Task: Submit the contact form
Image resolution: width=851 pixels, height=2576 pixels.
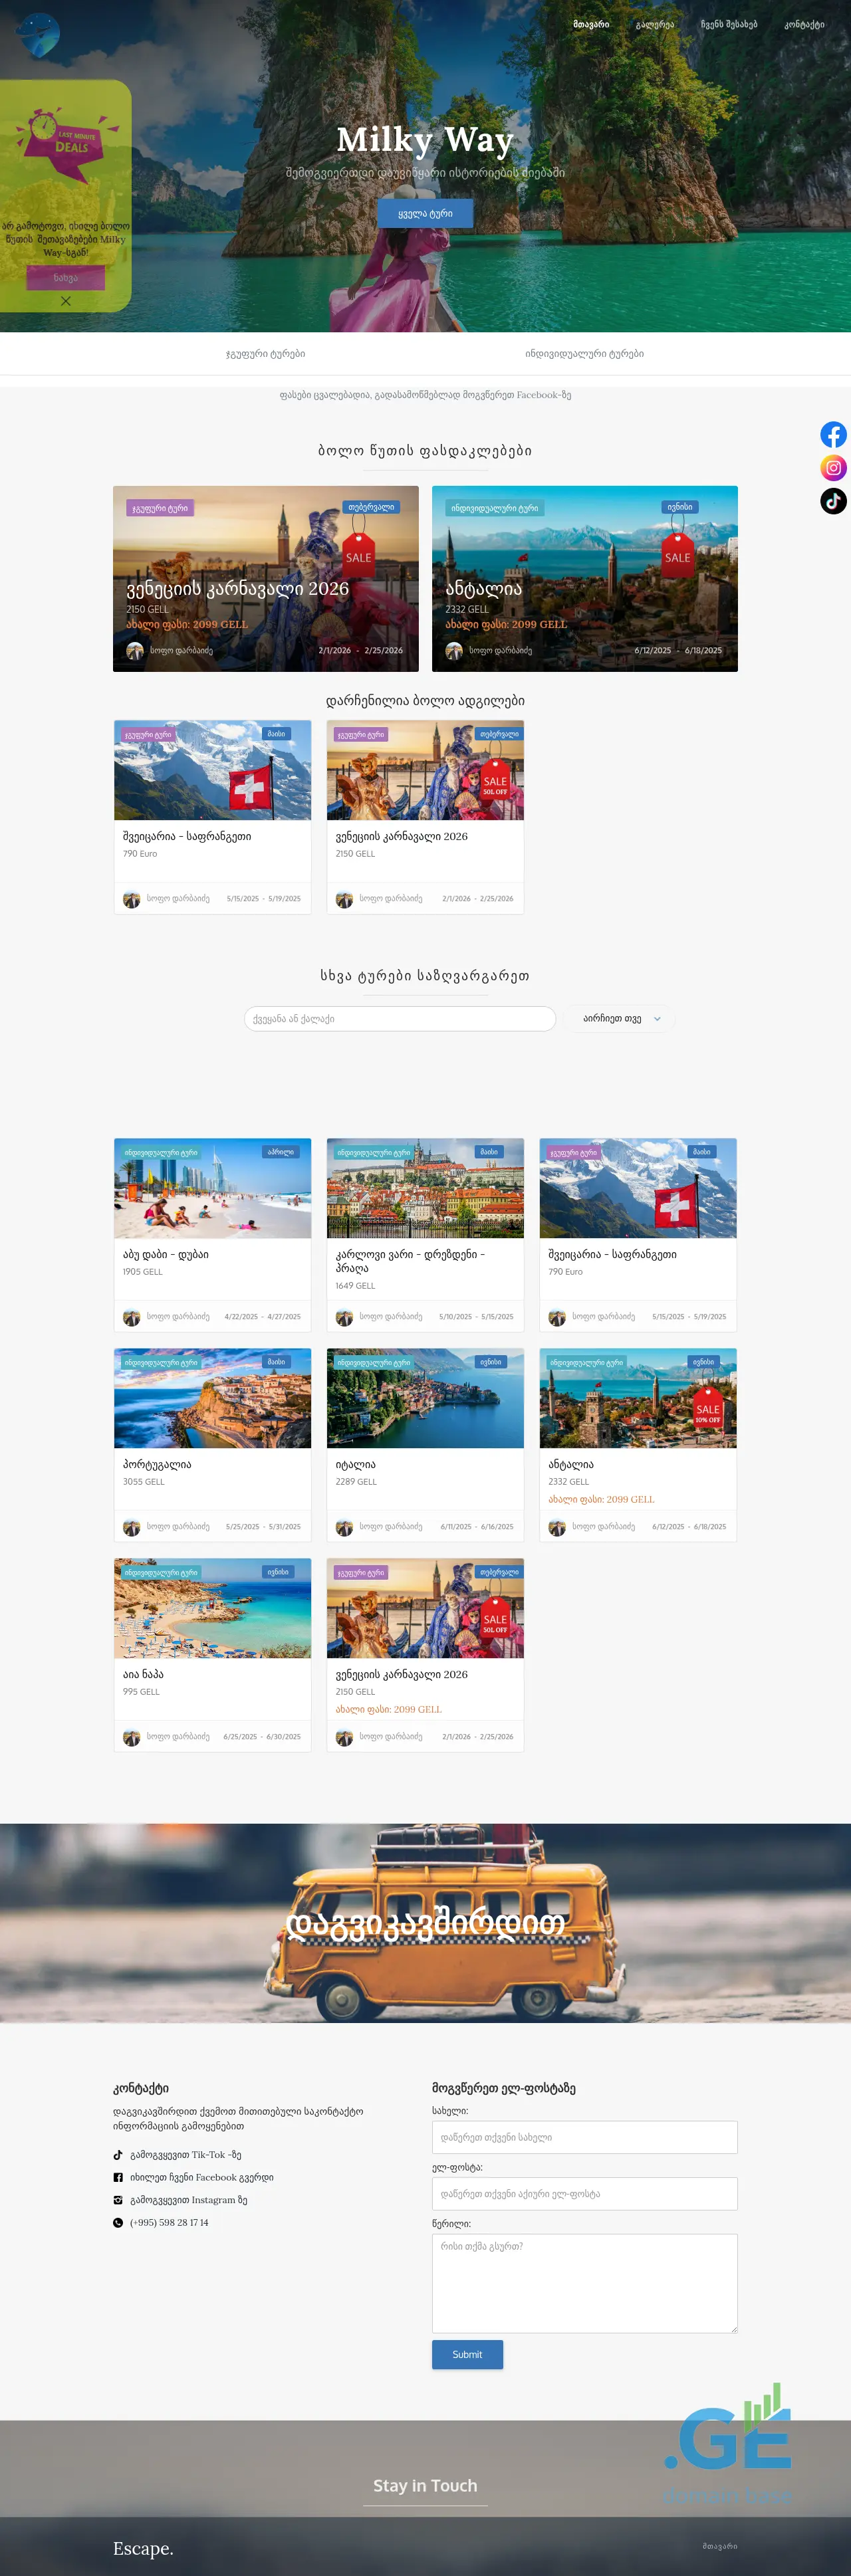Action: 467,2354
